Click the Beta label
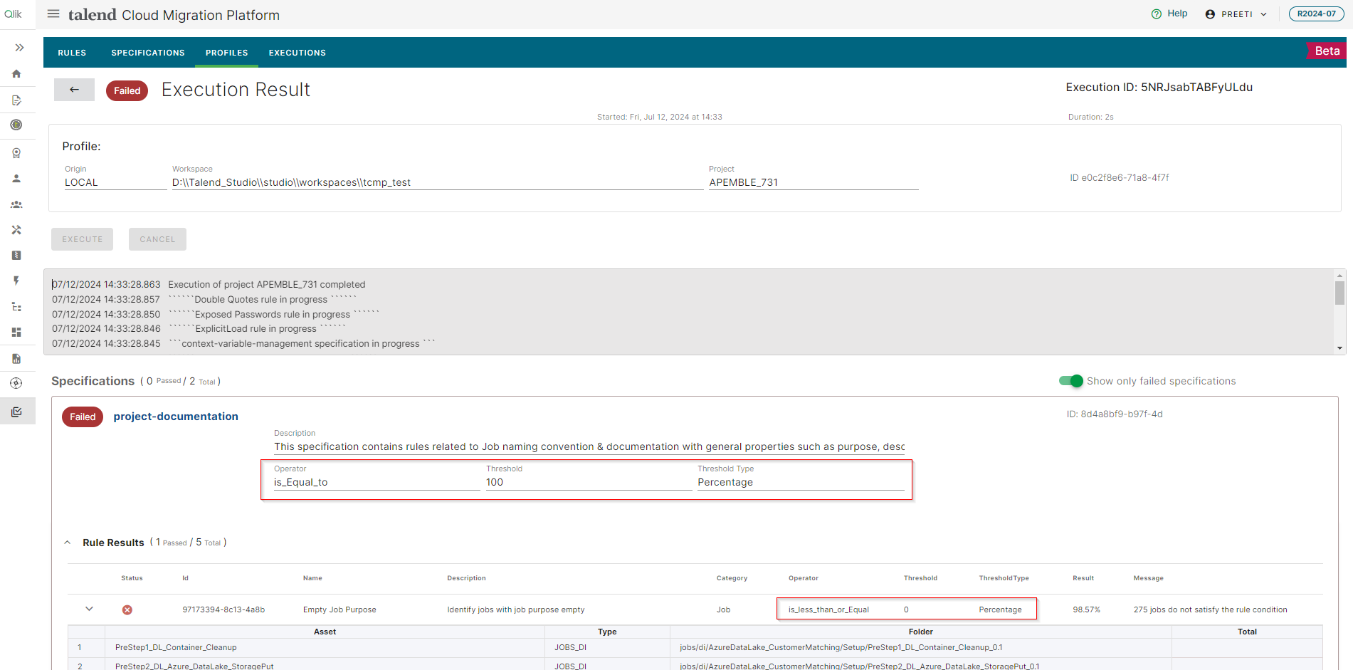The height and width of the screenshot is (670, 1353). coord(1327,51)
